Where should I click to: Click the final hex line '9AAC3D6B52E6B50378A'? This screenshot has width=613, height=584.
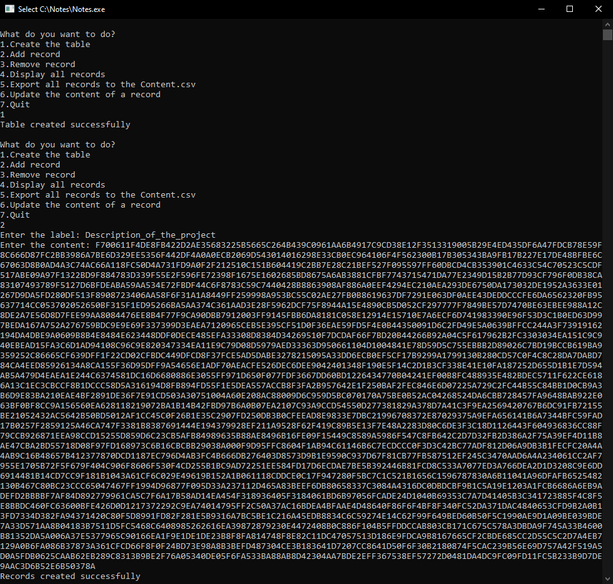tap(48, 566)
